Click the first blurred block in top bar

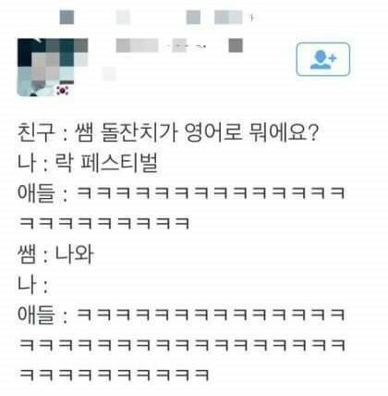pyautogui.click(x=67, y=17)
